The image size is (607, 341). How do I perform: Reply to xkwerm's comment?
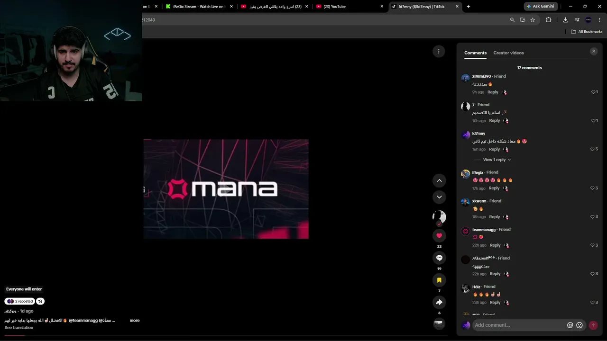click(495, 217)
